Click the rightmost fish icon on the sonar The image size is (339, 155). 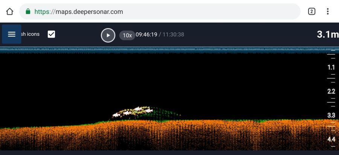[x=149, y=111]
